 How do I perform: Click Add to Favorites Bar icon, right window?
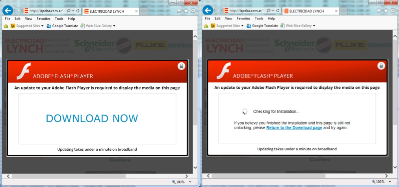point(206,26)
